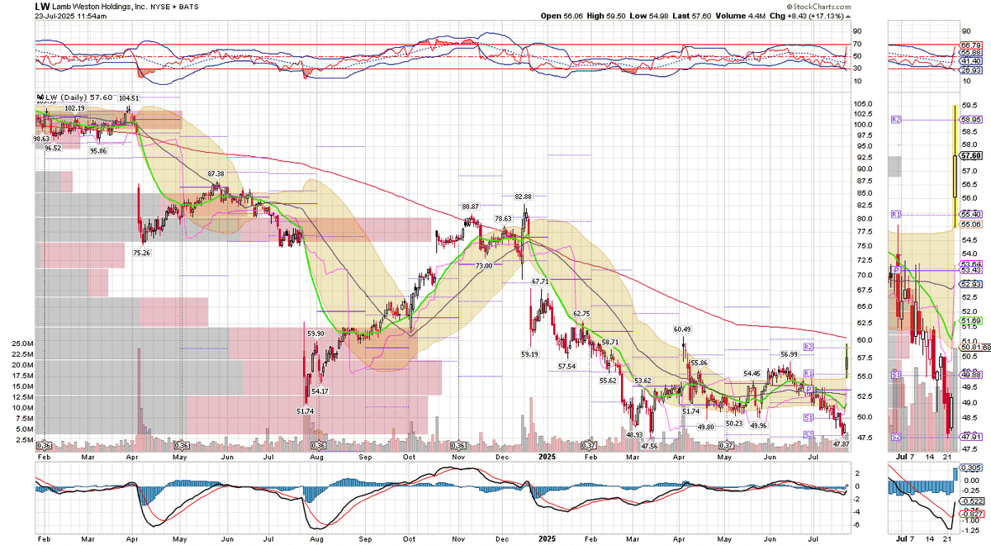The image size is (991, 545).
Task: Click the 55.40 R1 pivot value tag
Action: pos(971,214)
